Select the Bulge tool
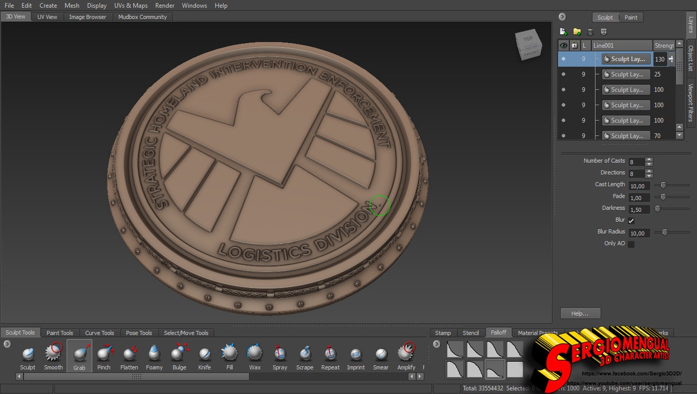 click(179, 356)
